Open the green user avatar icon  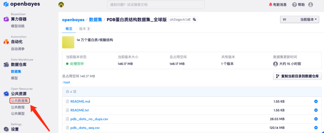coord(61,4)
